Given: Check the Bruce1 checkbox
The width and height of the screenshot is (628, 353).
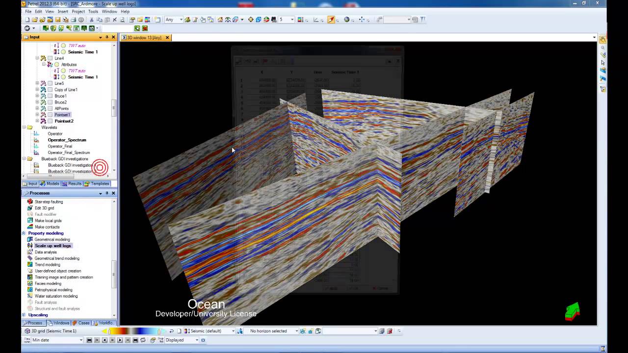Looking at the screenshot, I should coord(50,96).
